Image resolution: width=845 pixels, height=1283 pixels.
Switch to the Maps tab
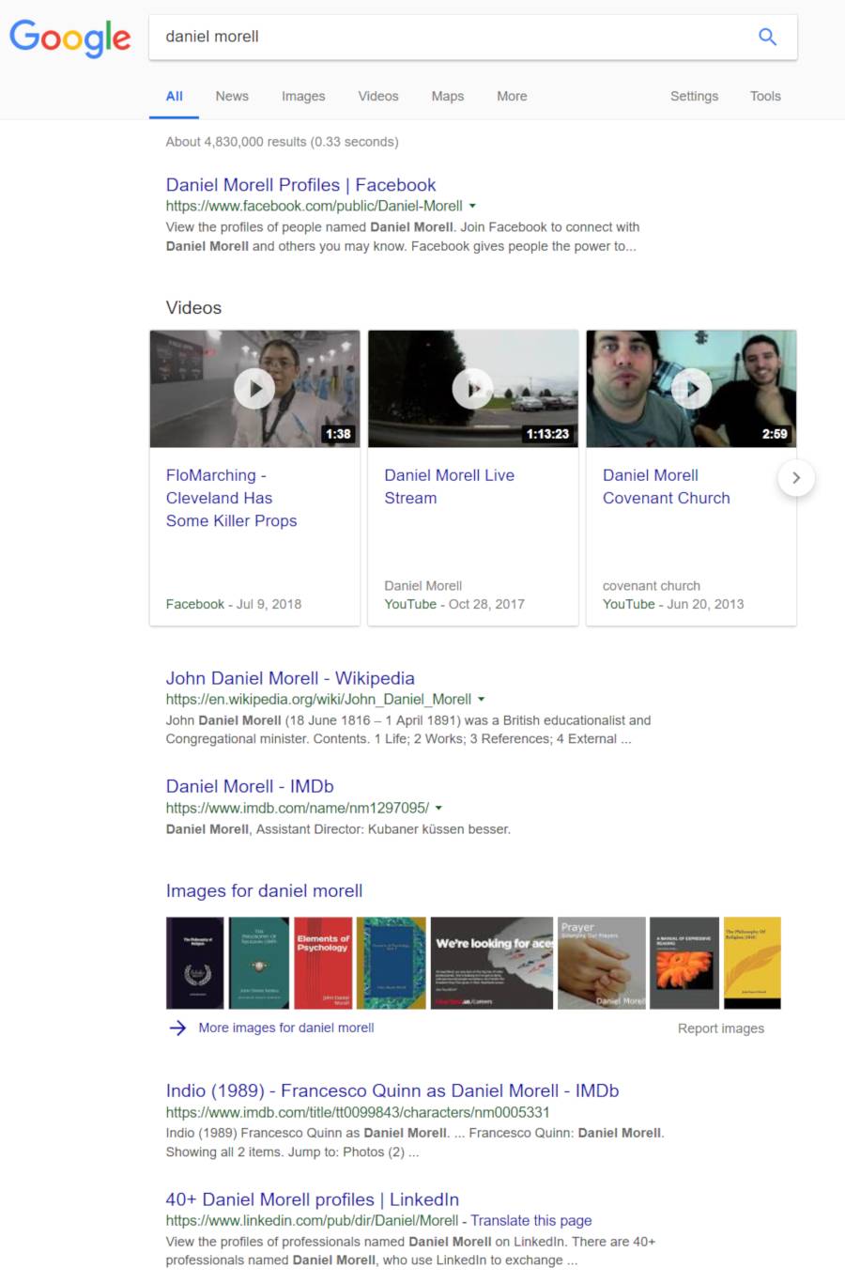448,96
